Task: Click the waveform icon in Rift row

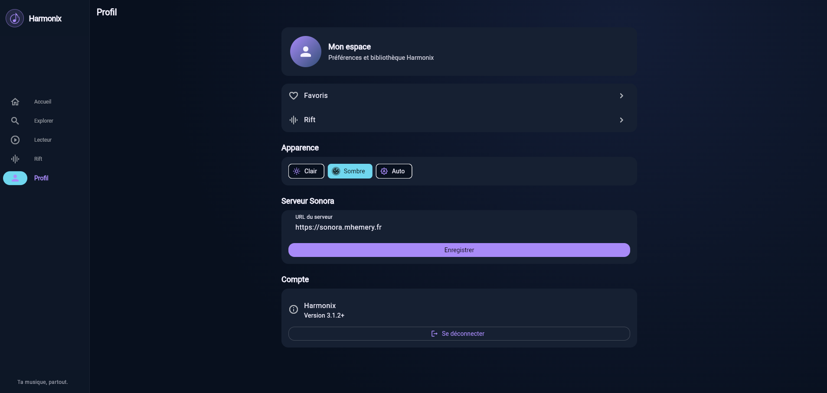Action: coord(294,120)
